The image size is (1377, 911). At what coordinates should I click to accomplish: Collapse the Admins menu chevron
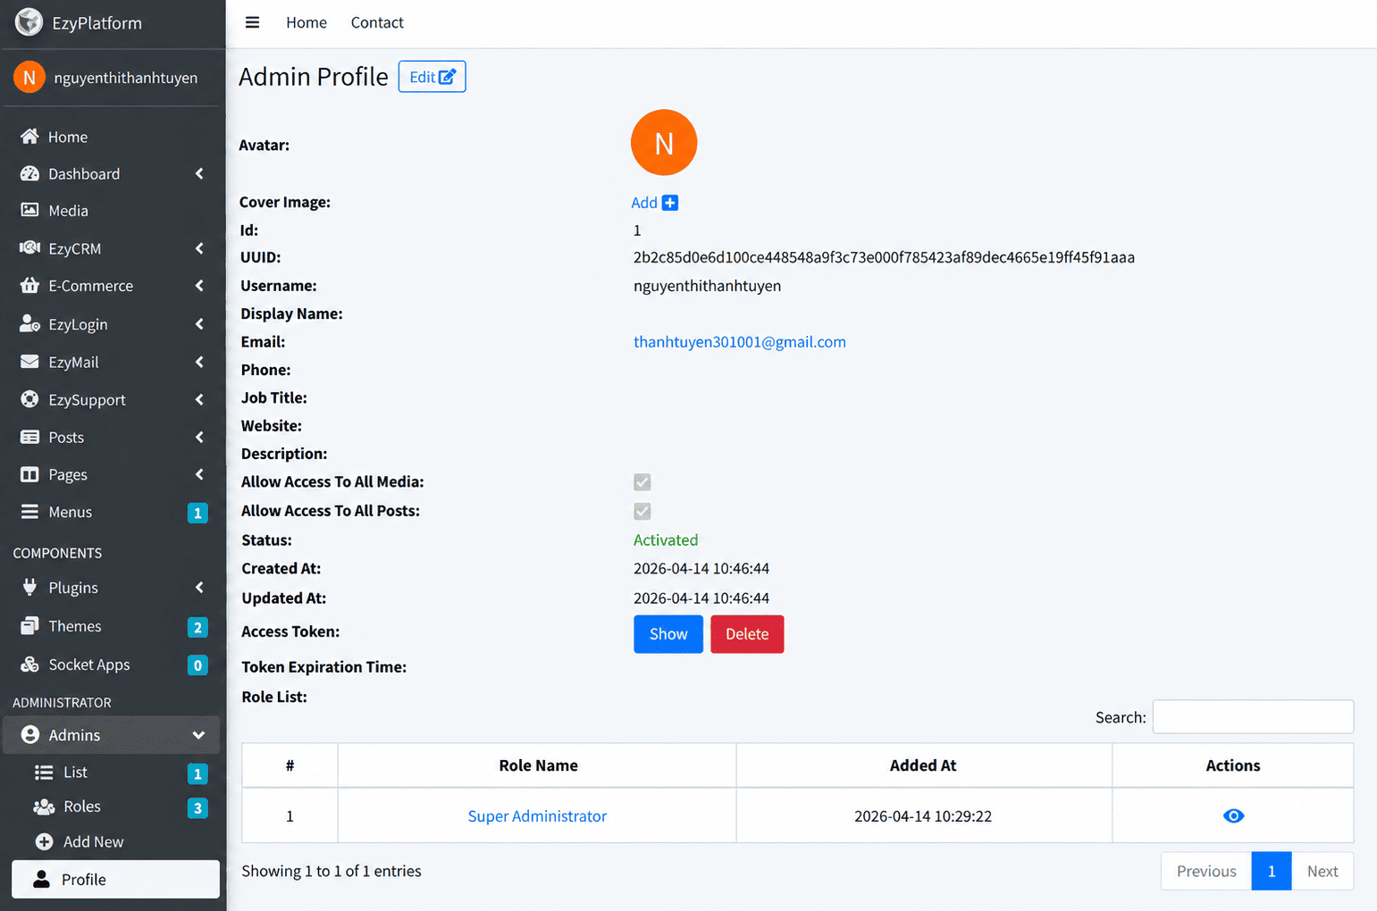pos(198,735)
